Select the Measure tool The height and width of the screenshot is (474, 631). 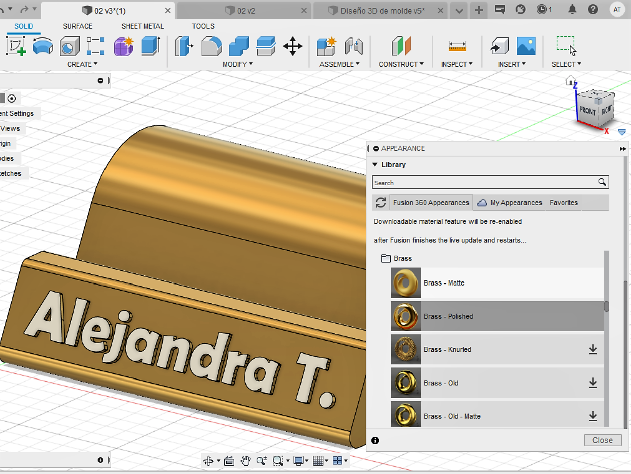457,46
